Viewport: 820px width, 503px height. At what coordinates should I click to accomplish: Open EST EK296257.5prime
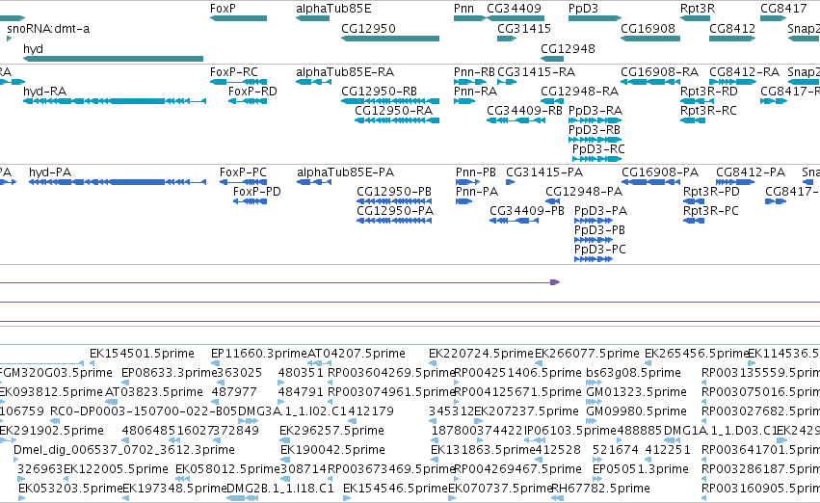tap(332, 431)
